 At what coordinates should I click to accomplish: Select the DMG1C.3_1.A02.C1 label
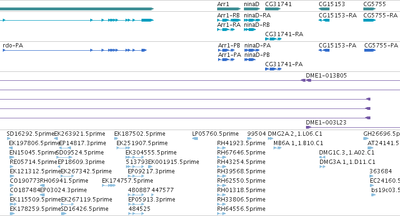tap(347, 153)
